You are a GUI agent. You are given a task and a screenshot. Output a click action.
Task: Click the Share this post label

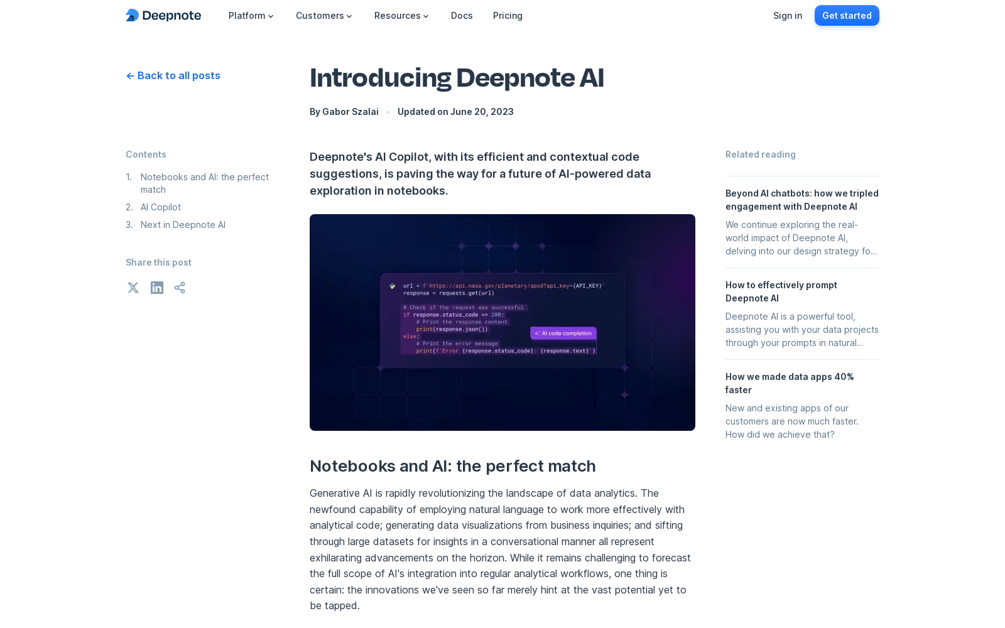[158, 263]
